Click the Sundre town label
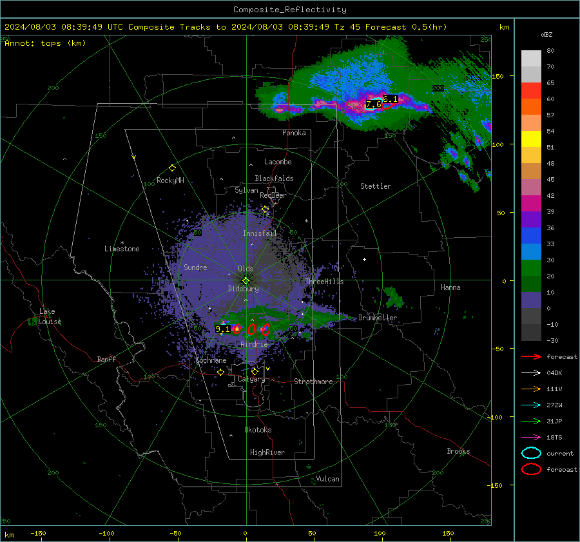580x542 pixels. (195, 267)
